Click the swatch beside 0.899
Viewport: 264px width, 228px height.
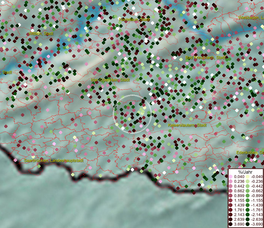[231, 196]
